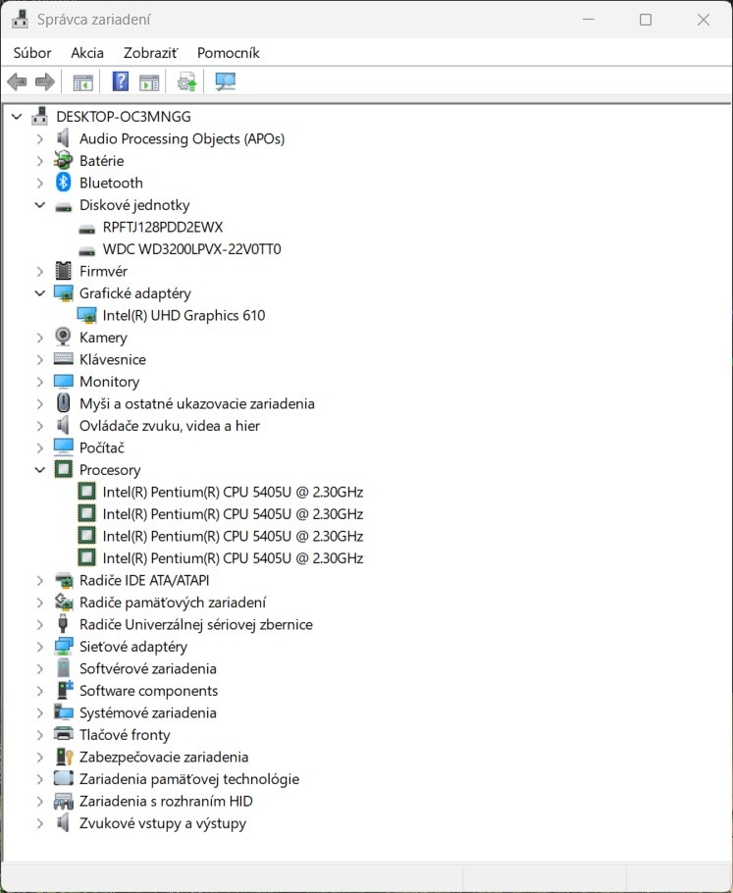
Task: Click the DESKTOP-OC3MNGG computer icon
Action: [40, 116]
